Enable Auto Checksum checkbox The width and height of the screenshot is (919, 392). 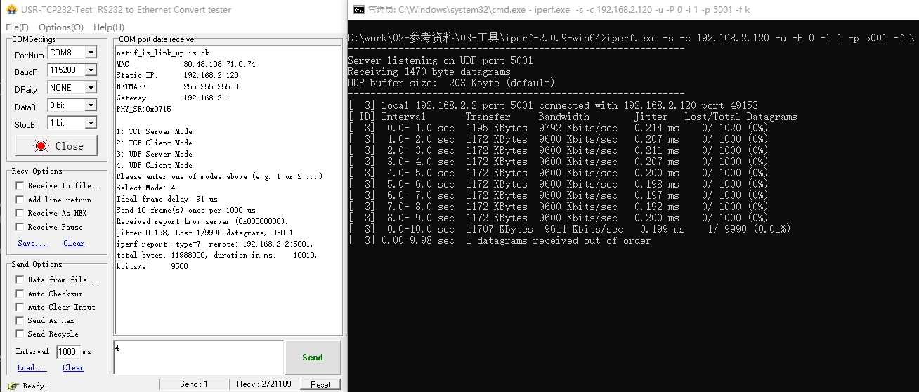(20, 294)
